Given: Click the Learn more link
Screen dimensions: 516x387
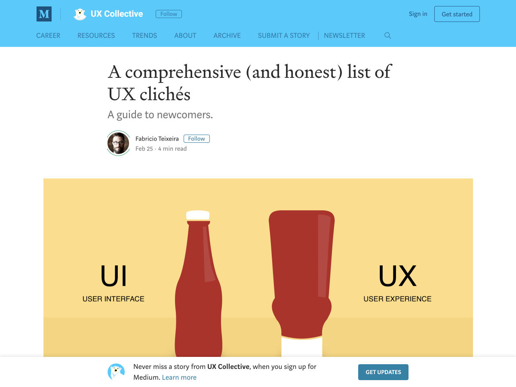Looking at the screenshot, I should 179,377.
